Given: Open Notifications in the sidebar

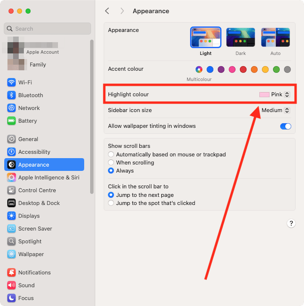Looking at the screenshot, I should 34,273.
